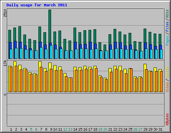Click the day 29 label on the x-axis
Viewport: 171px width, 133px height.
(150, 129)
